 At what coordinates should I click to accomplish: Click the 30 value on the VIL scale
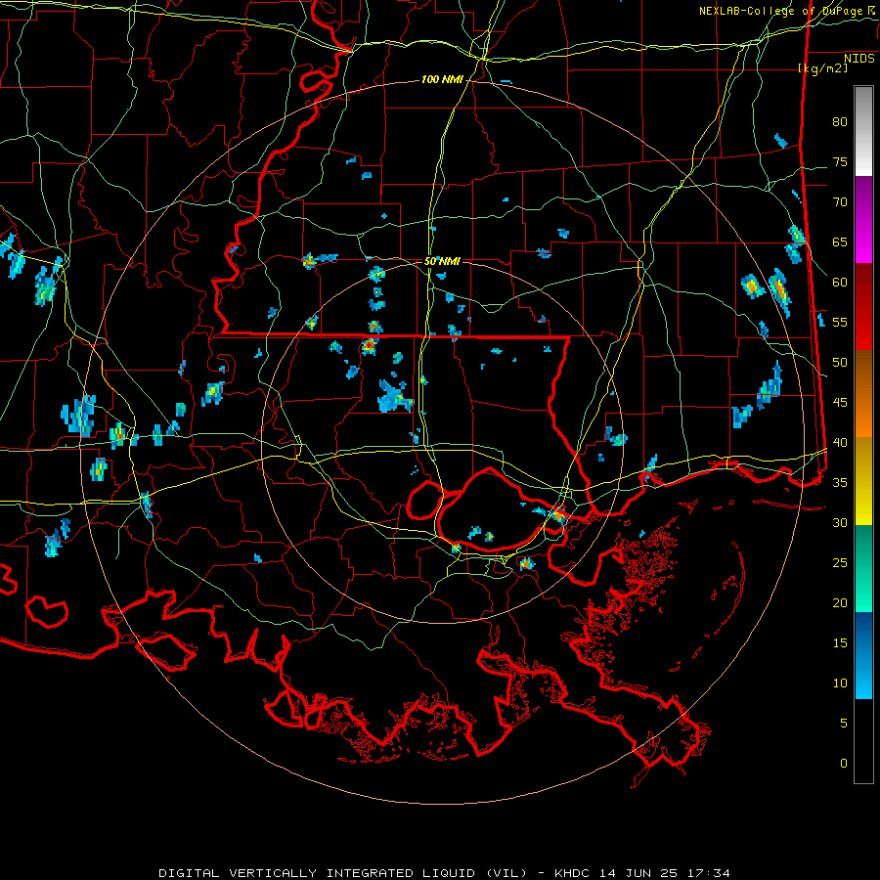(x=840, y=523)
